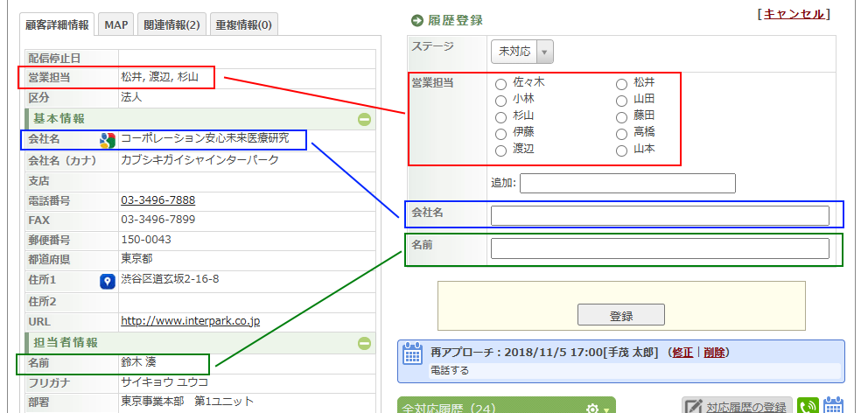Choose the 渡辺 radio option

tap(500, 150)
